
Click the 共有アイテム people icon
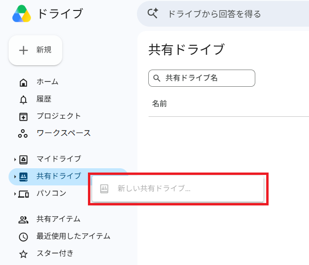(x=23, y=220)
